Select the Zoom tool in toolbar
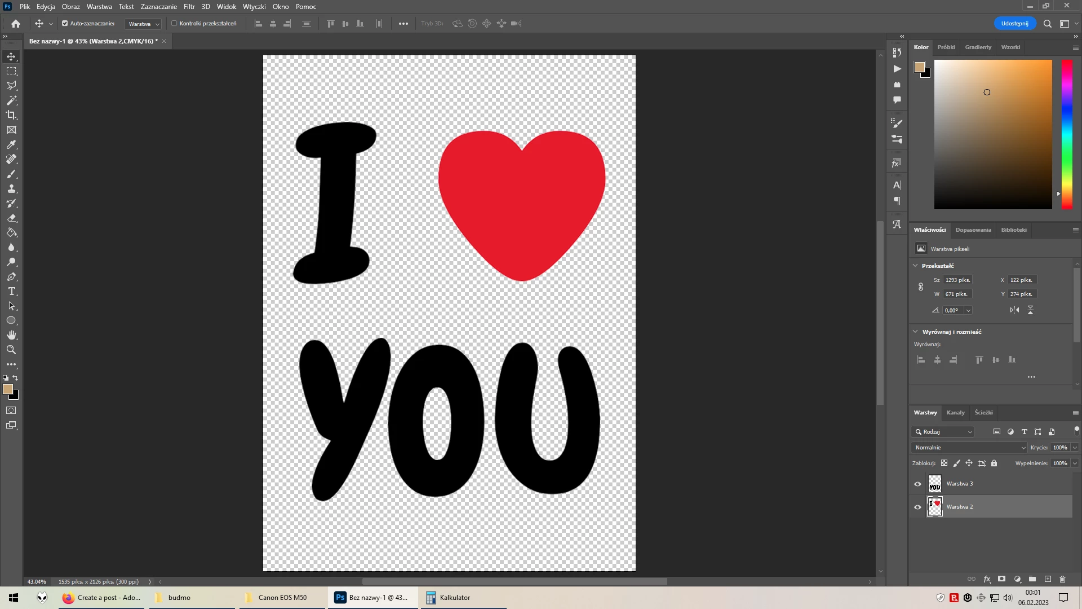1082x609 pixels. 11,350
